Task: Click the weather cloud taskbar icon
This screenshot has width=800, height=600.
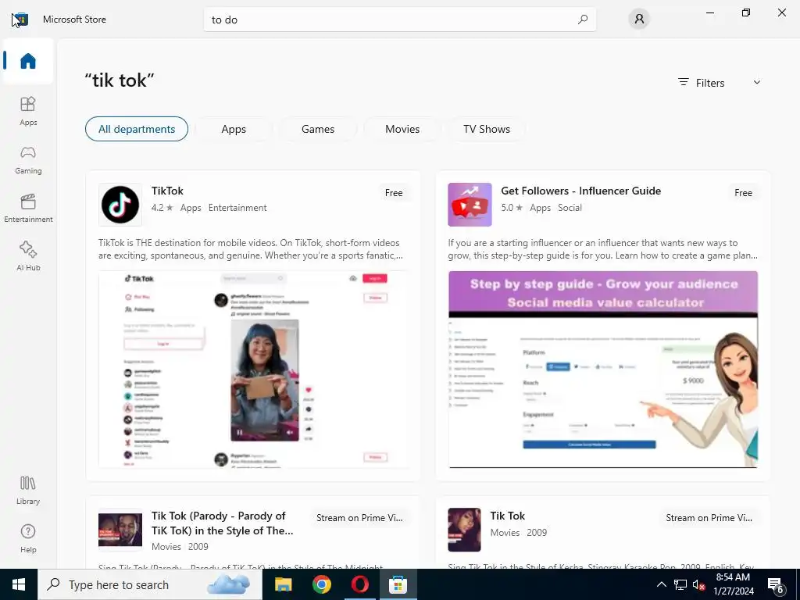Action: click(229, 584)
